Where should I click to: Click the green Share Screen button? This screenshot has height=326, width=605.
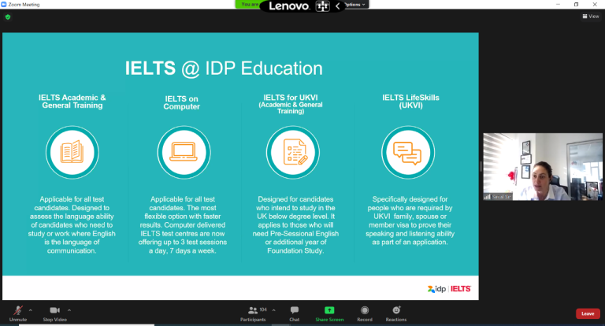point(329,313)
